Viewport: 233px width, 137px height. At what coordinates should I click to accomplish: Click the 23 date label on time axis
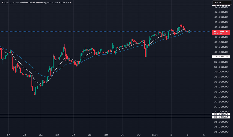57,135
